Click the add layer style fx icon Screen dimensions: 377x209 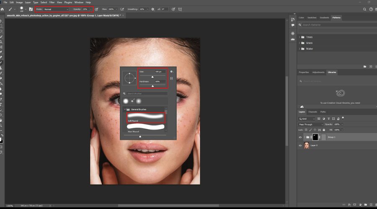(x=349, y=205)
